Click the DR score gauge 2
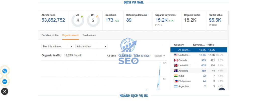This screenshot has height=104, width=257. [x=93, y=20]
